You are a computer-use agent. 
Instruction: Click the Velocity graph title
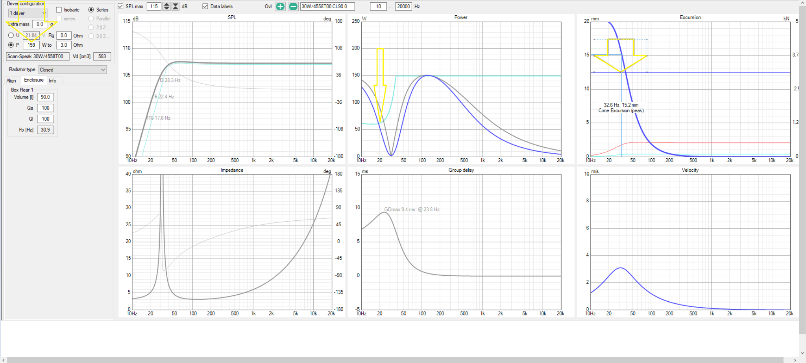click(690, 170)
